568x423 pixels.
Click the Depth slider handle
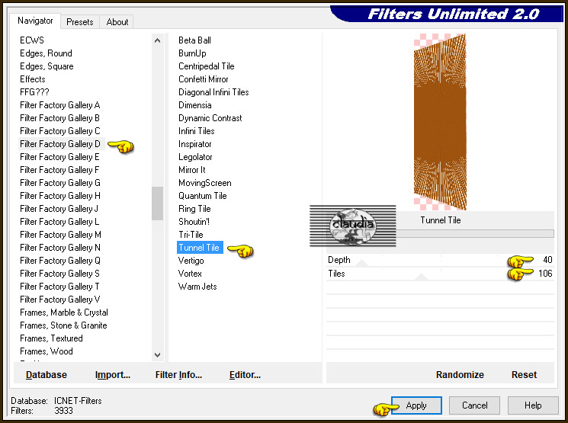[361, 263]
